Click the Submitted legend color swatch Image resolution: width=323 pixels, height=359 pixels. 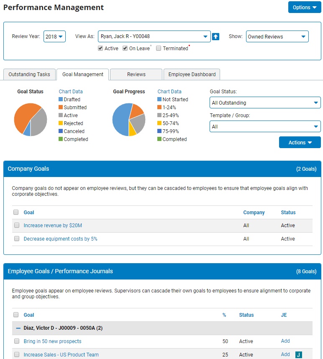[x=61, y=107]
